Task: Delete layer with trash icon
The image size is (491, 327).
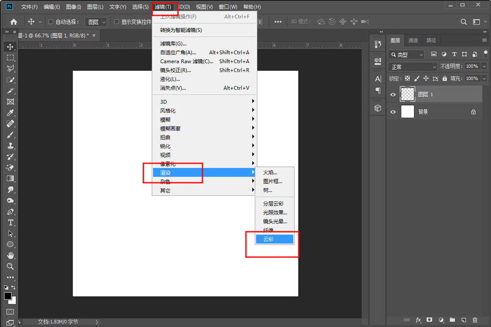Action: tap(475, 320)
